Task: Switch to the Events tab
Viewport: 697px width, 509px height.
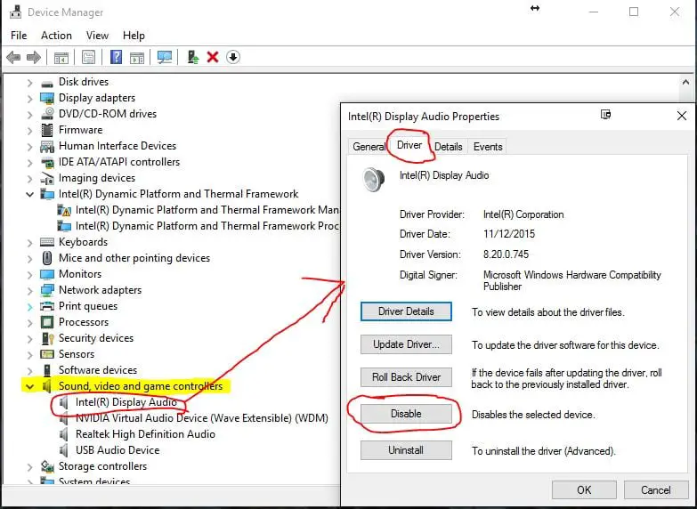Action: [x=488, y=147]
